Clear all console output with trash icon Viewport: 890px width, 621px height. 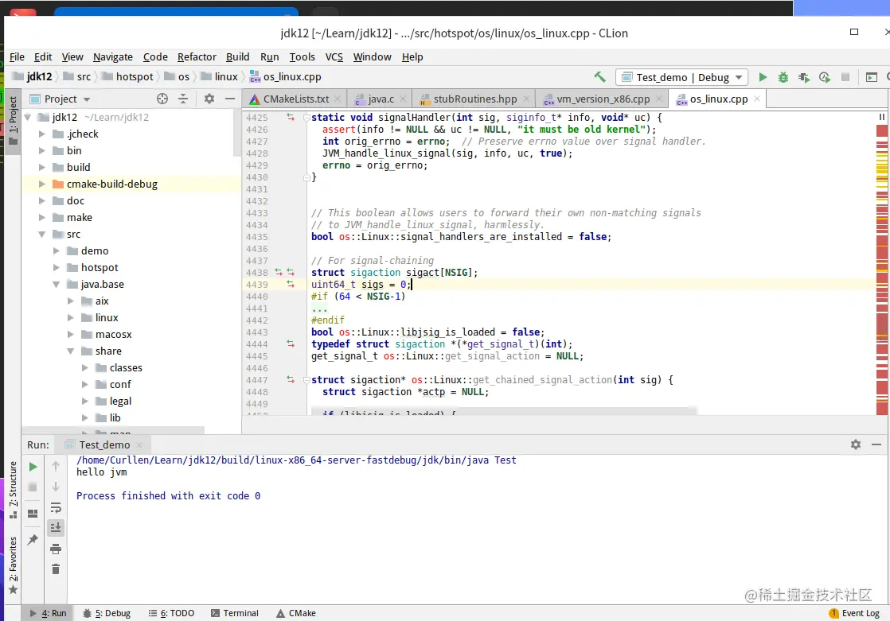56,569
